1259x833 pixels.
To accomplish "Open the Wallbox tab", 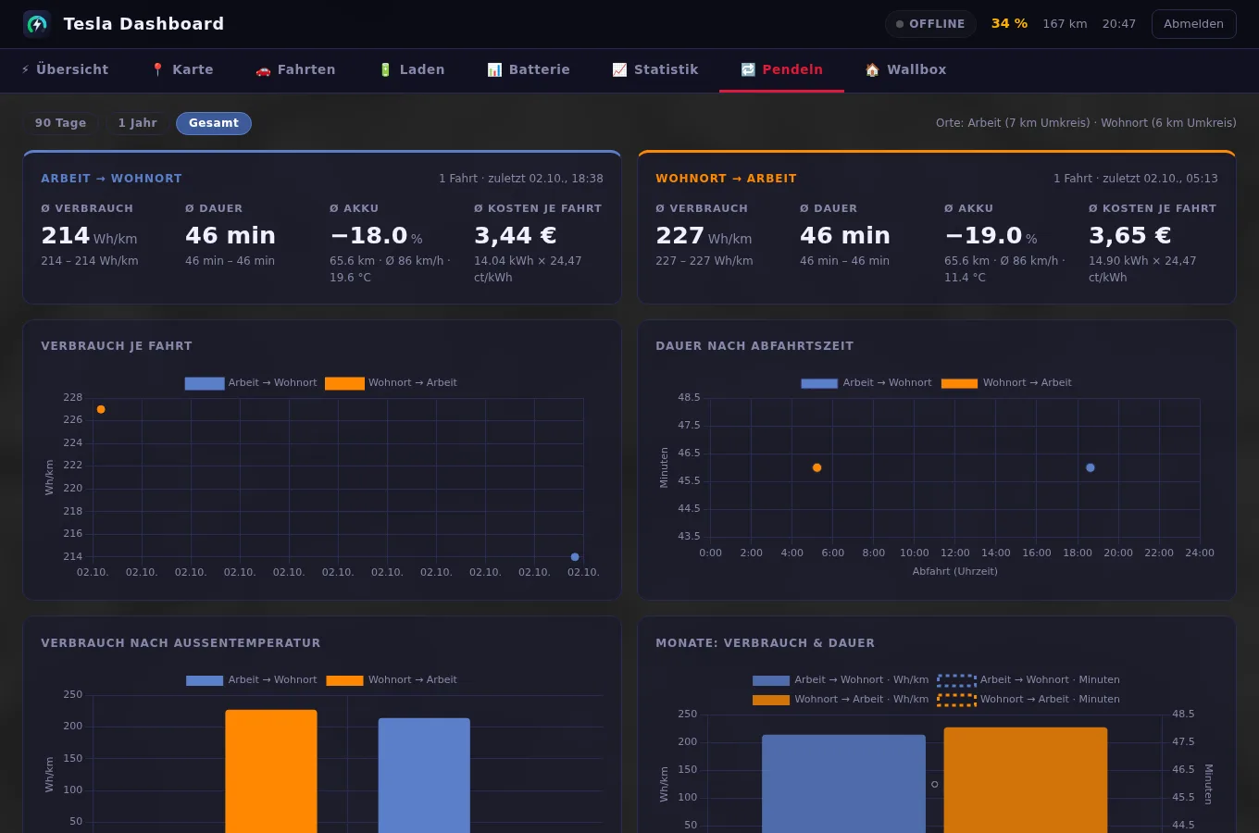I will tap(905, 69).
